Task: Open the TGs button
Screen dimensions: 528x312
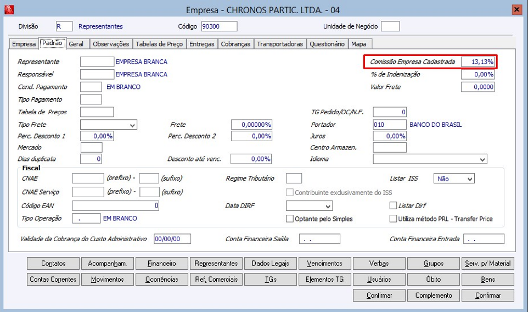Action: coord(271,280)
